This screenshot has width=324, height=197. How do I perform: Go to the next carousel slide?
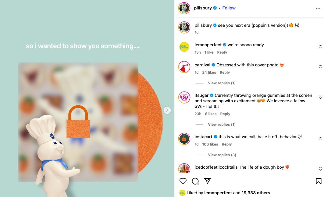click(167, 110)
